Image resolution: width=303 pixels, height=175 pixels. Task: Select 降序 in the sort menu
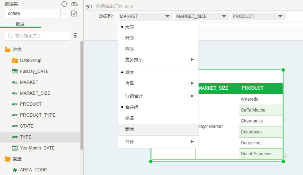(130, 49)
